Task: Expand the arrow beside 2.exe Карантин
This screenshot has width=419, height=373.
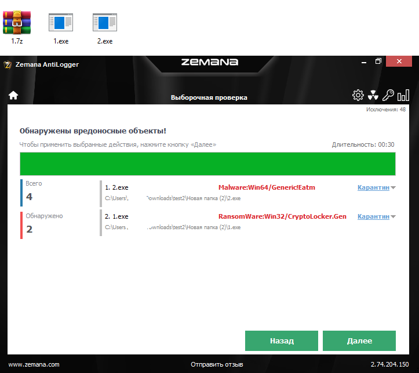Action: click(393, 188)
